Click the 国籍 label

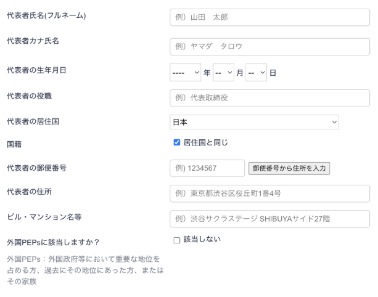coord(14,144)
